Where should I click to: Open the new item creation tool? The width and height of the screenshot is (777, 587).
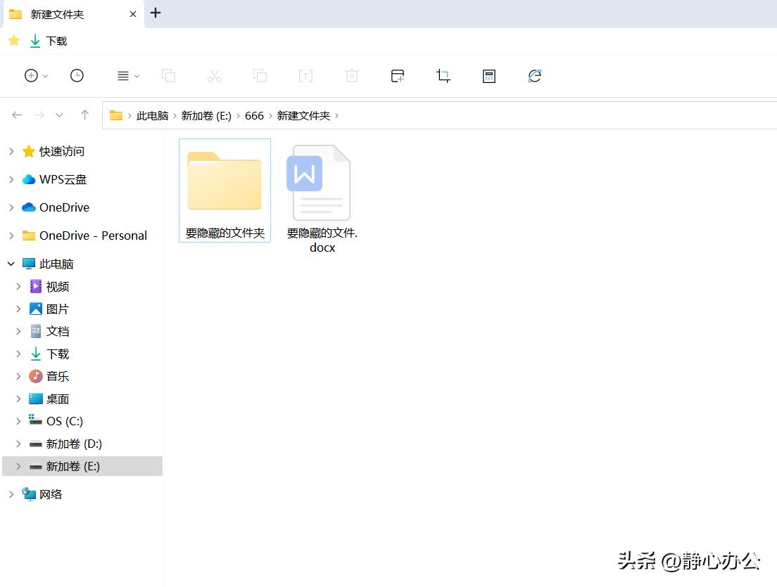31,76
